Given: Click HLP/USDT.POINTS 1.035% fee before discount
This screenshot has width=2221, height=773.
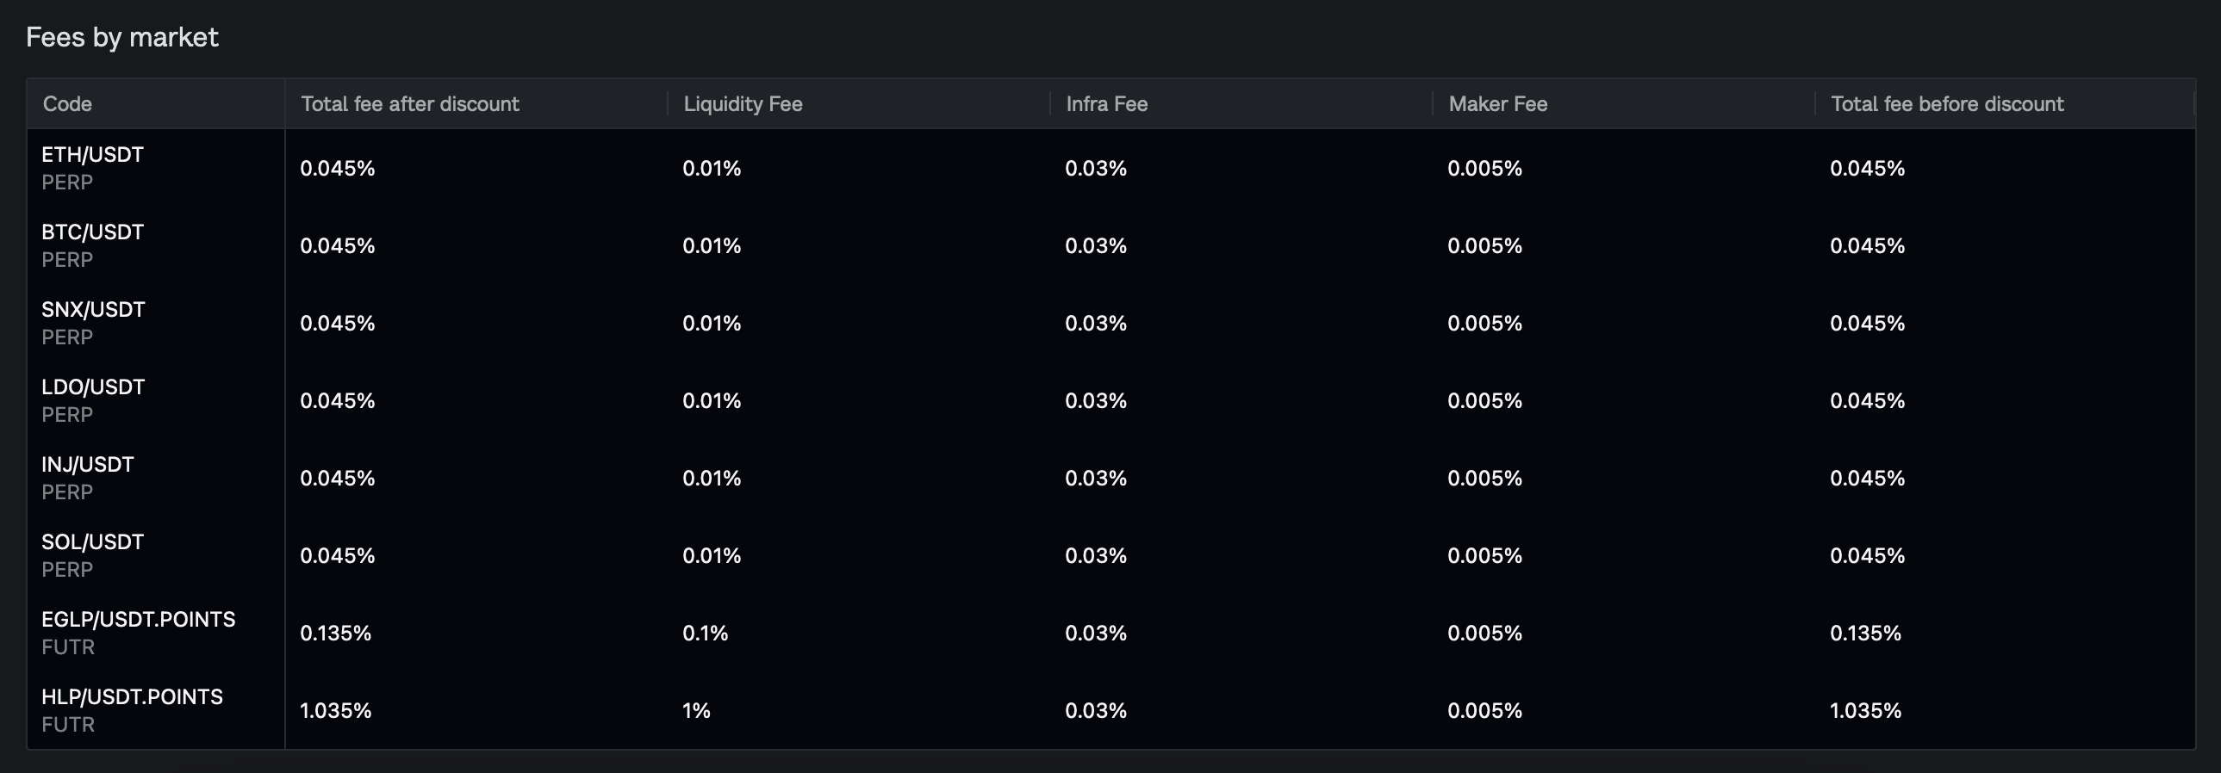Looking at the screenshot, I should [1866, 712].
